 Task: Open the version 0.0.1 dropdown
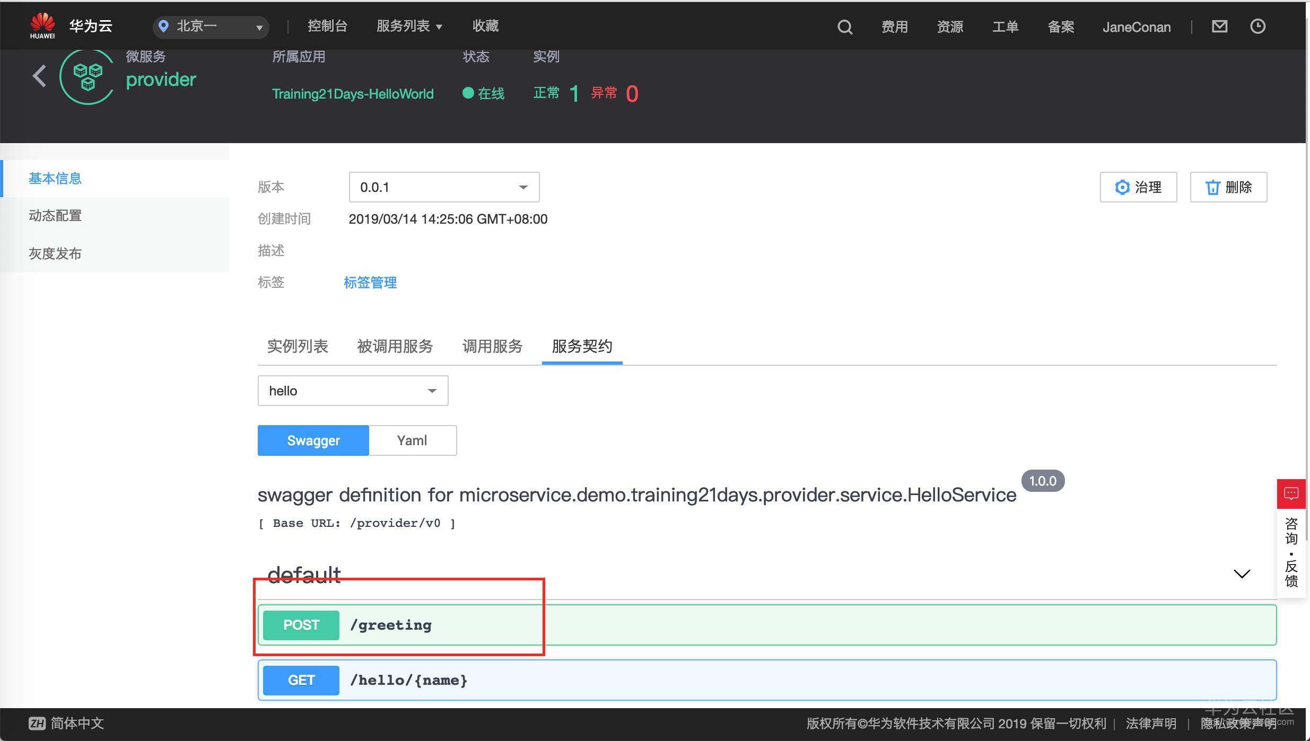[444, 187]
